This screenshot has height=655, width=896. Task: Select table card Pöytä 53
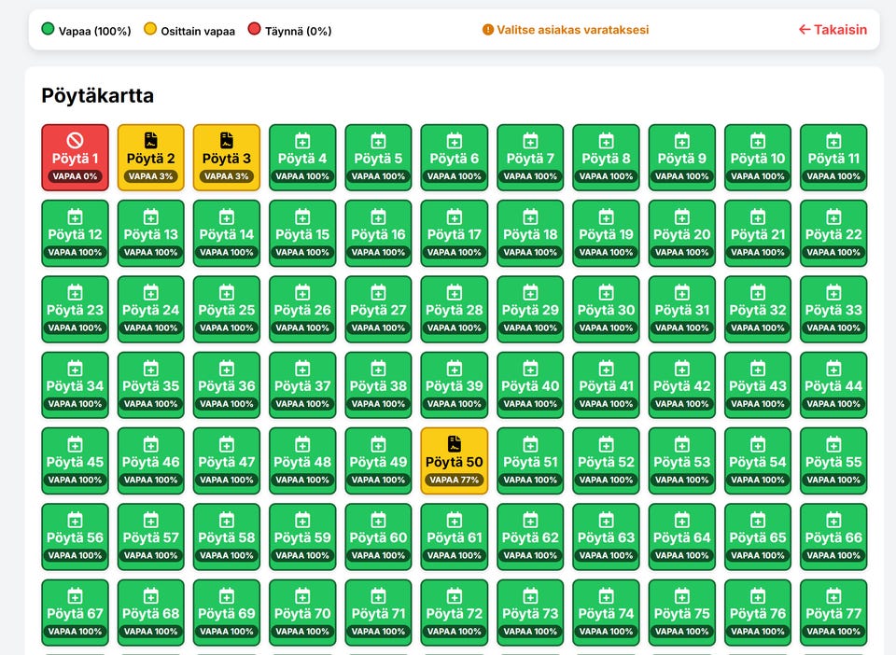pyautogui.click(x=681, y=461)
